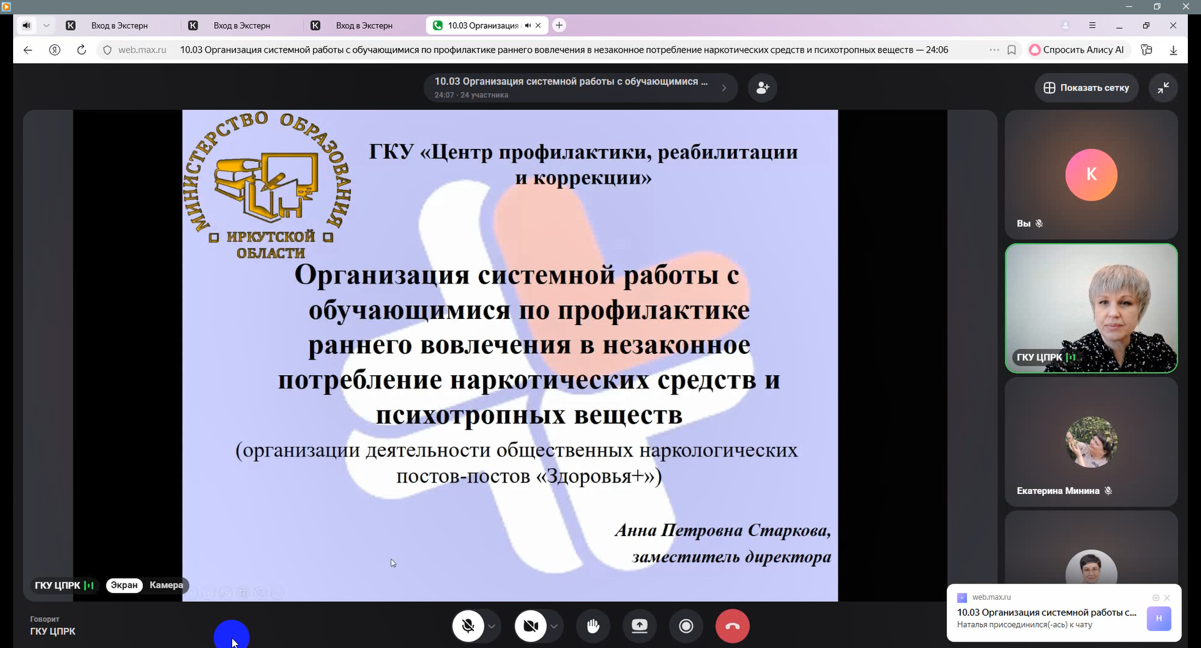Raise hand in the meeting
The width and height of the screenshot is (1201, 648).
[x=593, y=626]
